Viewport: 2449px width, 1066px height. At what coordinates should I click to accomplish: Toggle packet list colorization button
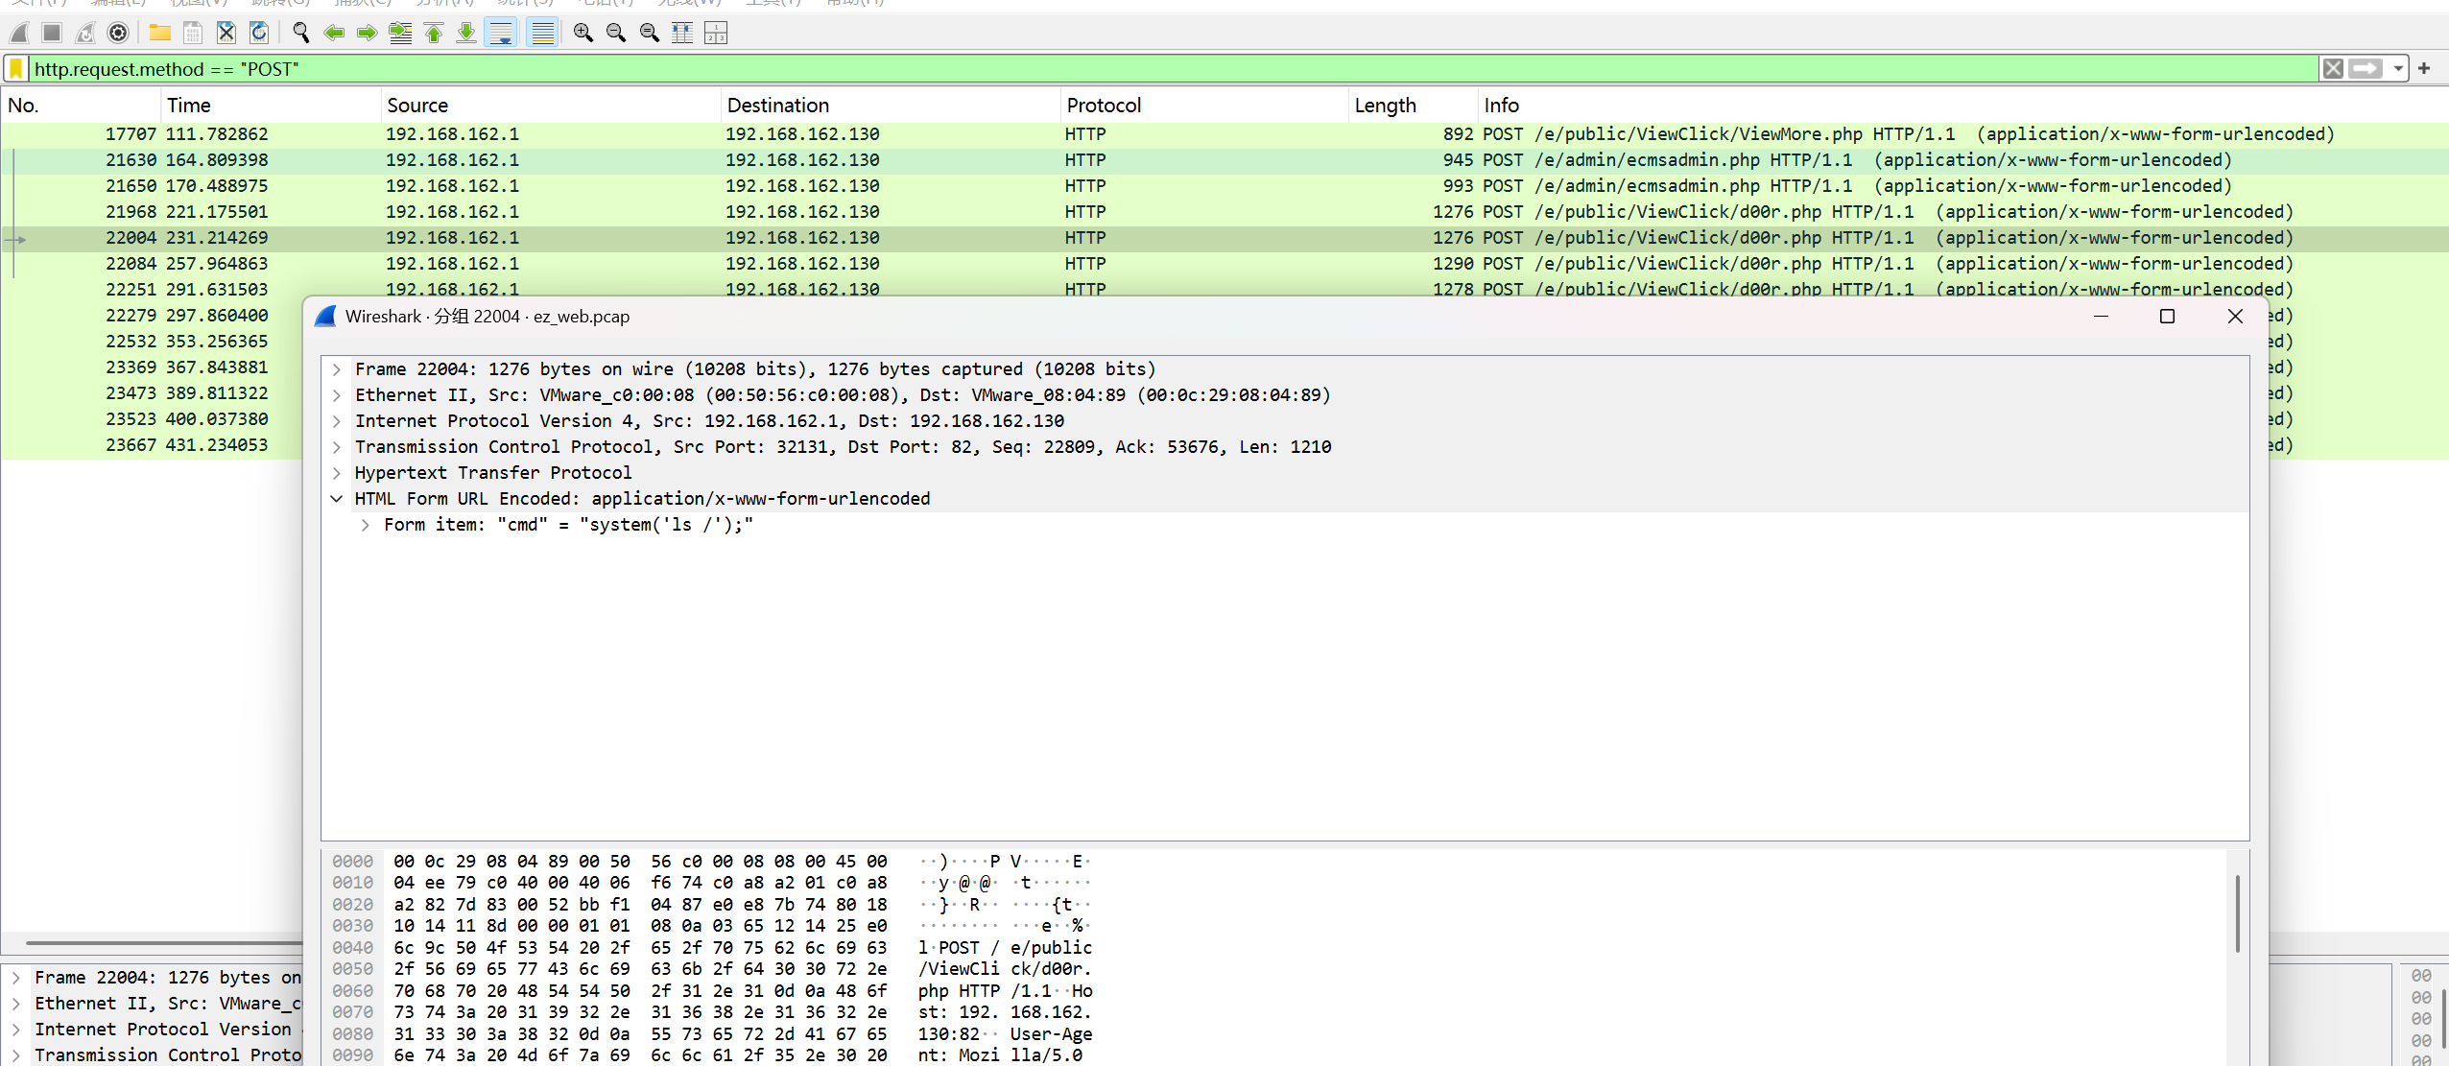pyautogui.click(x=542, y=33)
